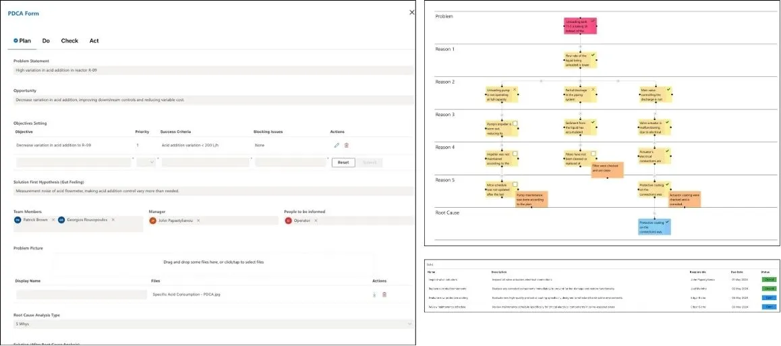
Task: Click the 'Root Cause' row label
Action: (x=447, y=212)
